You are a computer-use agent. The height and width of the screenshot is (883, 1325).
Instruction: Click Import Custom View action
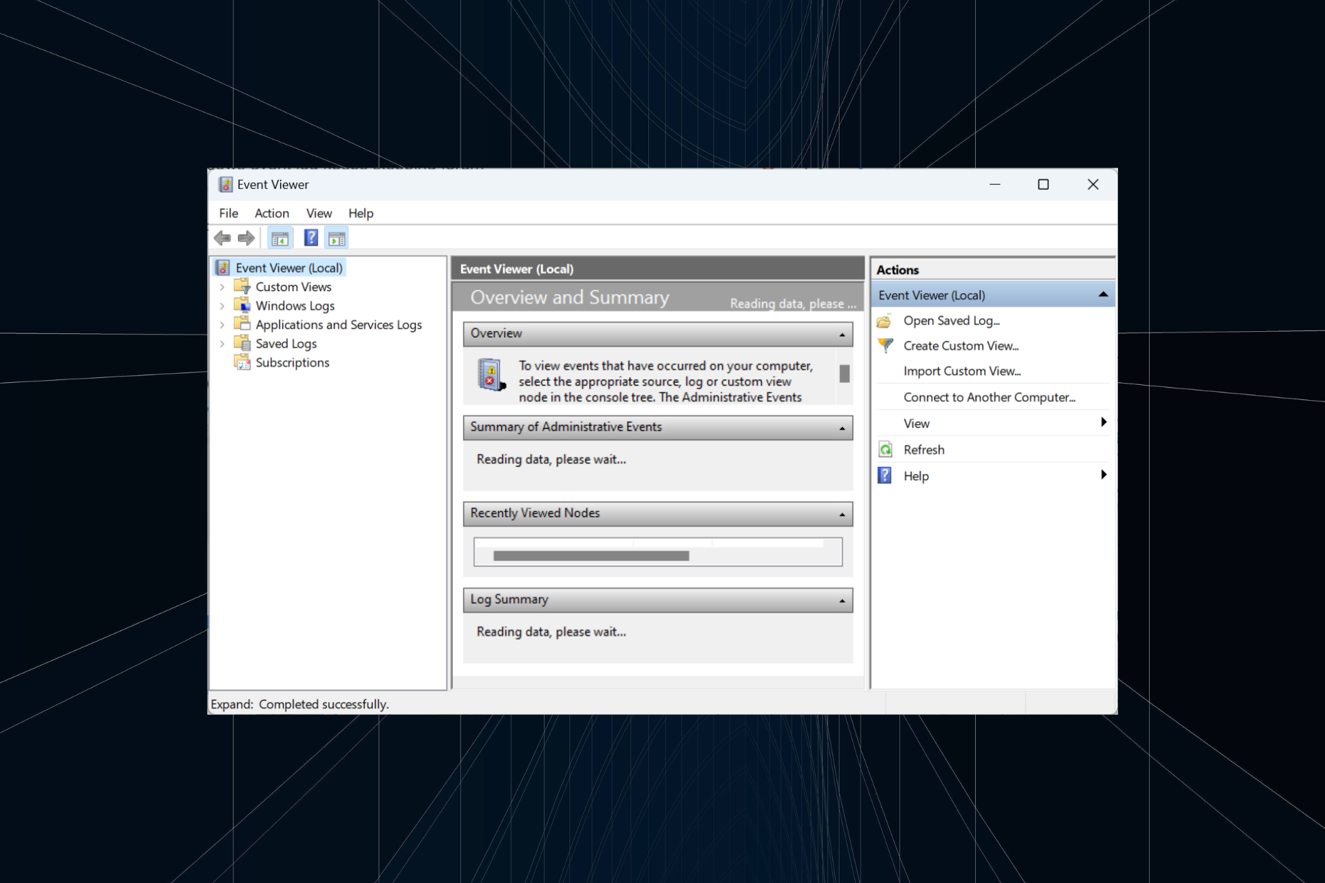point(962,371)
